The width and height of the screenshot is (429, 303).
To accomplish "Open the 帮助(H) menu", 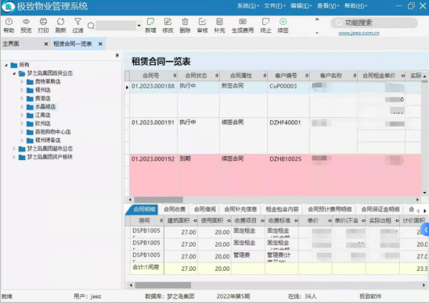I will point(355,5).
